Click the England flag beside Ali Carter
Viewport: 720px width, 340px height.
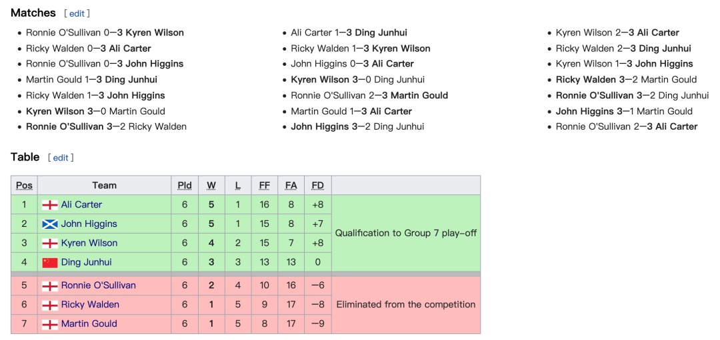tap(49, 205)
